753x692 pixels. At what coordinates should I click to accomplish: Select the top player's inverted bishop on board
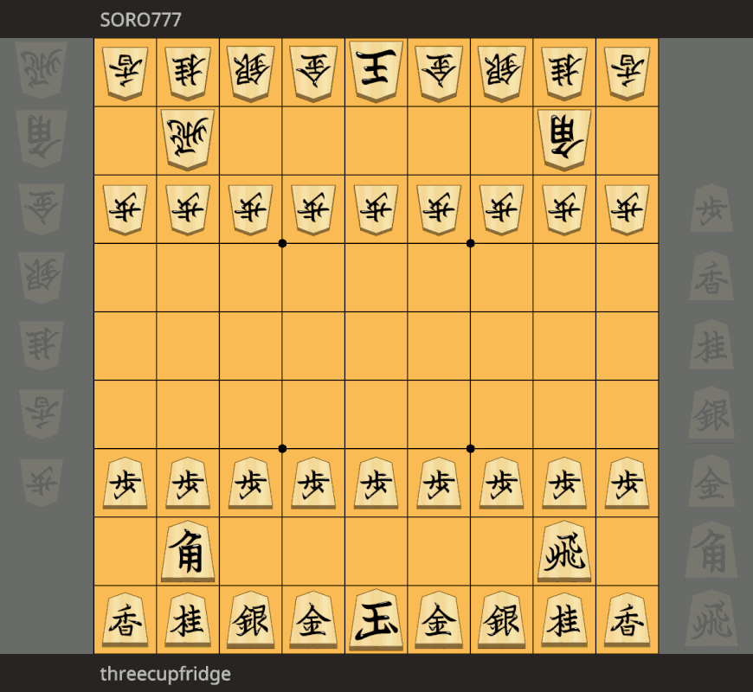click(564, 139)
